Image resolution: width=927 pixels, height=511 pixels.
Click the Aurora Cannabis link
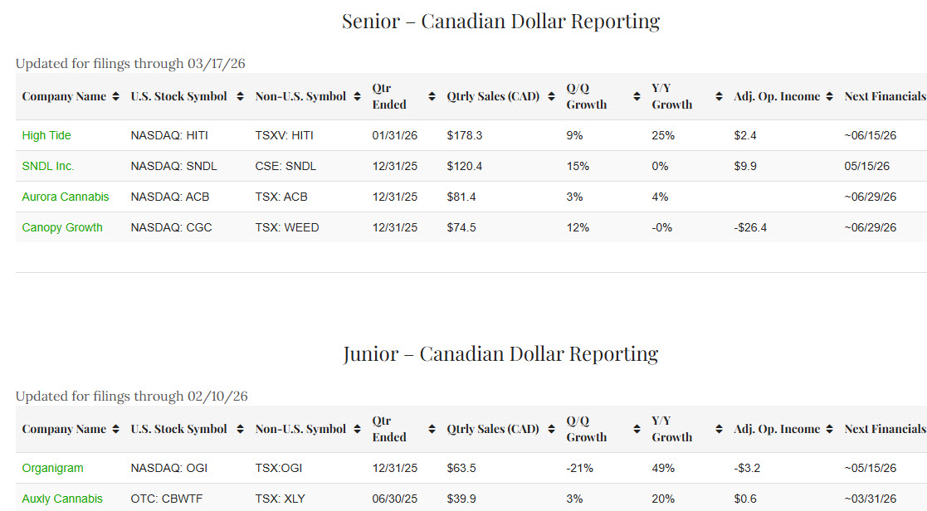pos(66,197)
